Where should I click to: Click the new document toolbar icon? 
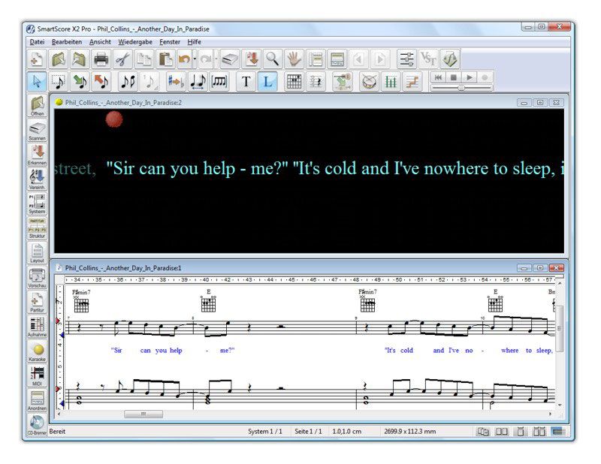click(37, 59)
